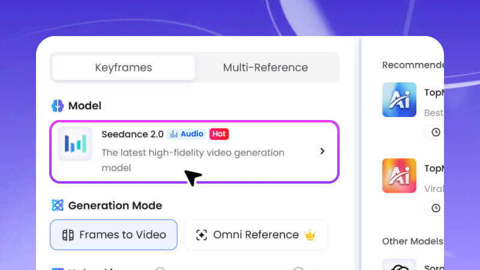
Task: Click the clock icon under the blue AI model
Action: [x=436, y=133]
